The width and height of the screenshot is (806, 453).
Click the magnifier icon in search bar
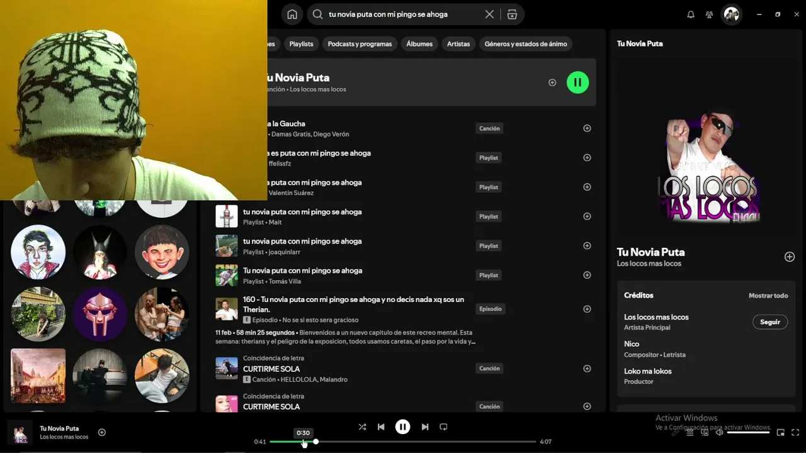click(317, 14)
